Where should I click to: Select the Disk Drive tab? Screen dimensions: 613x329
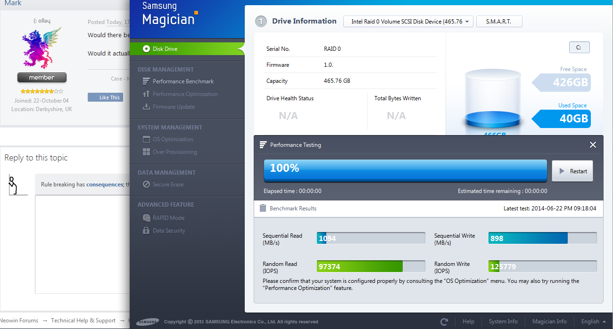[x=187, y=49]
